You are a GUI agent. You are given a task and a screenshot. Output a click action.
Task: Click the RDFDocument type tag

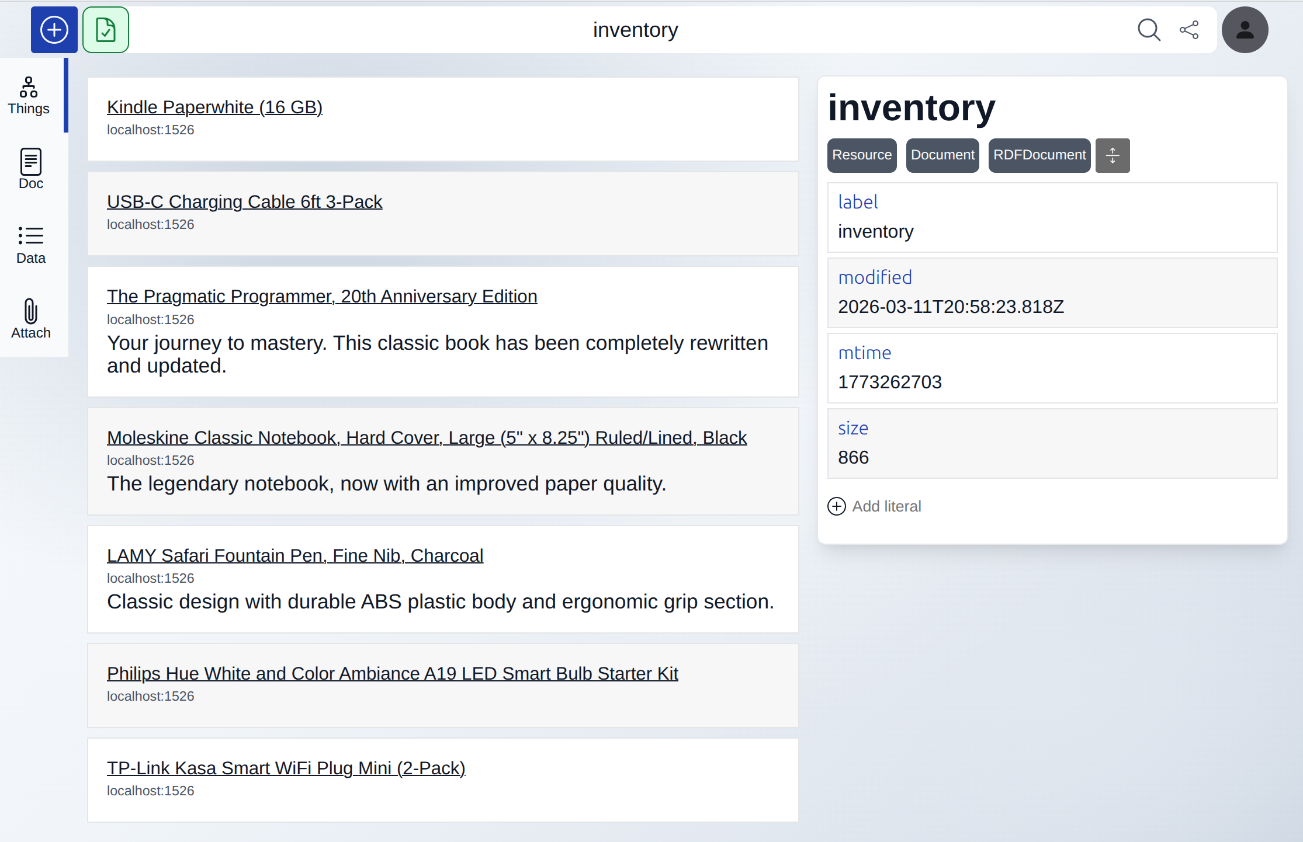coord(1039,155)
